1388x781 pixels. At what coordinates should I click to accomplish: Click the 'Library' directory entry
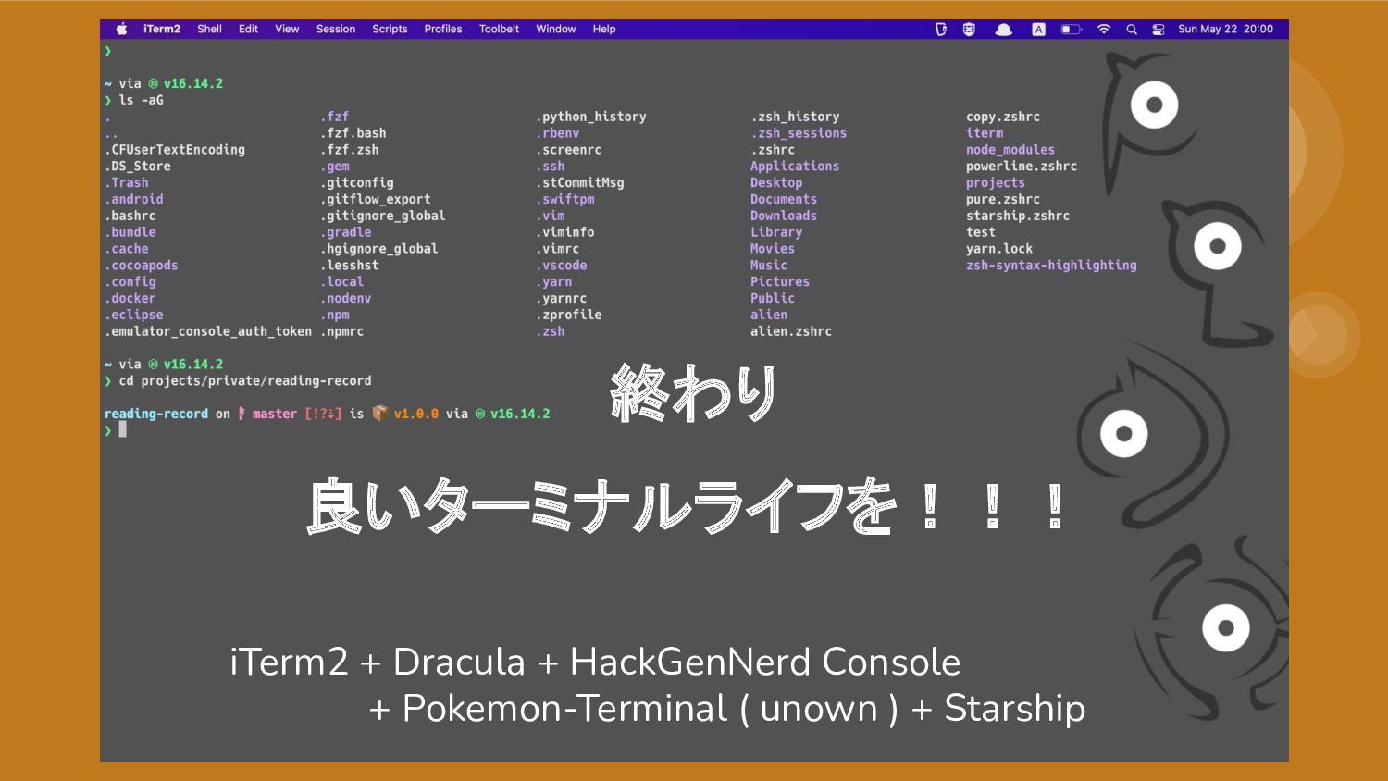776,232
